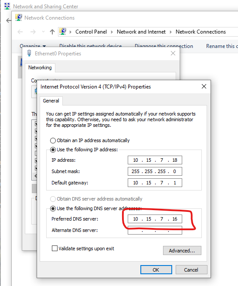The height and width of the screenshot is (286, 238).
Task: Click the Ethernet0 Properties adapter icon
Action: 29,54
